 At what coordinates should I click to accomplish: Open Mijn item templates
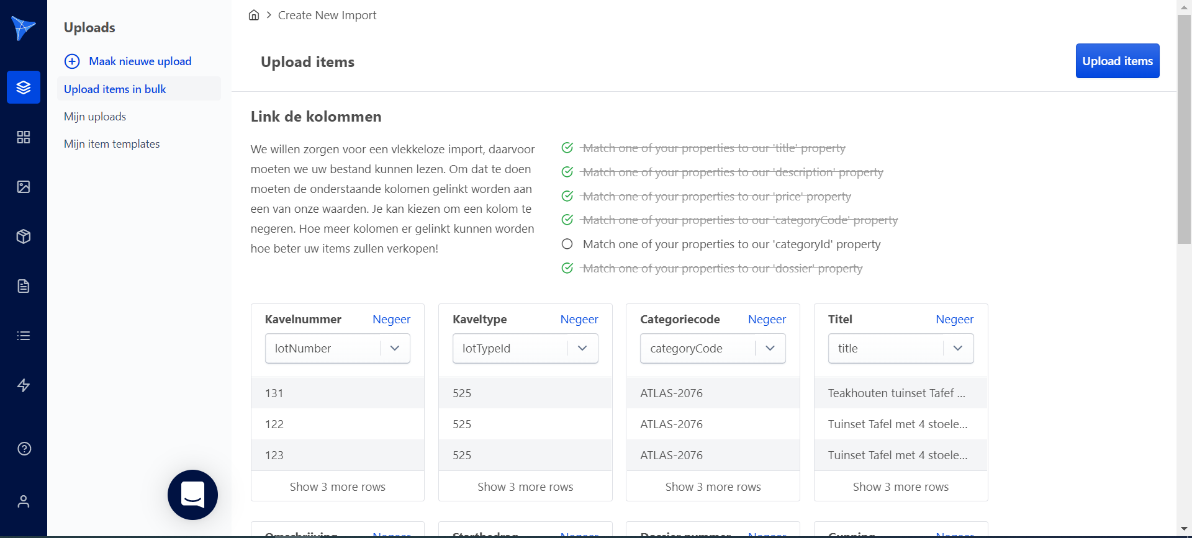pos(112,144)
